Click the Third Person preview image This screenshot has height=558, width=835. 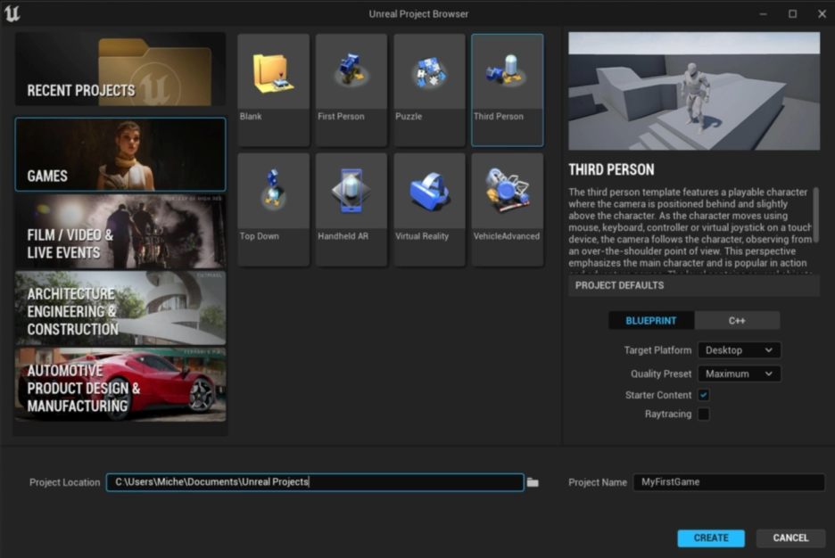694,91
